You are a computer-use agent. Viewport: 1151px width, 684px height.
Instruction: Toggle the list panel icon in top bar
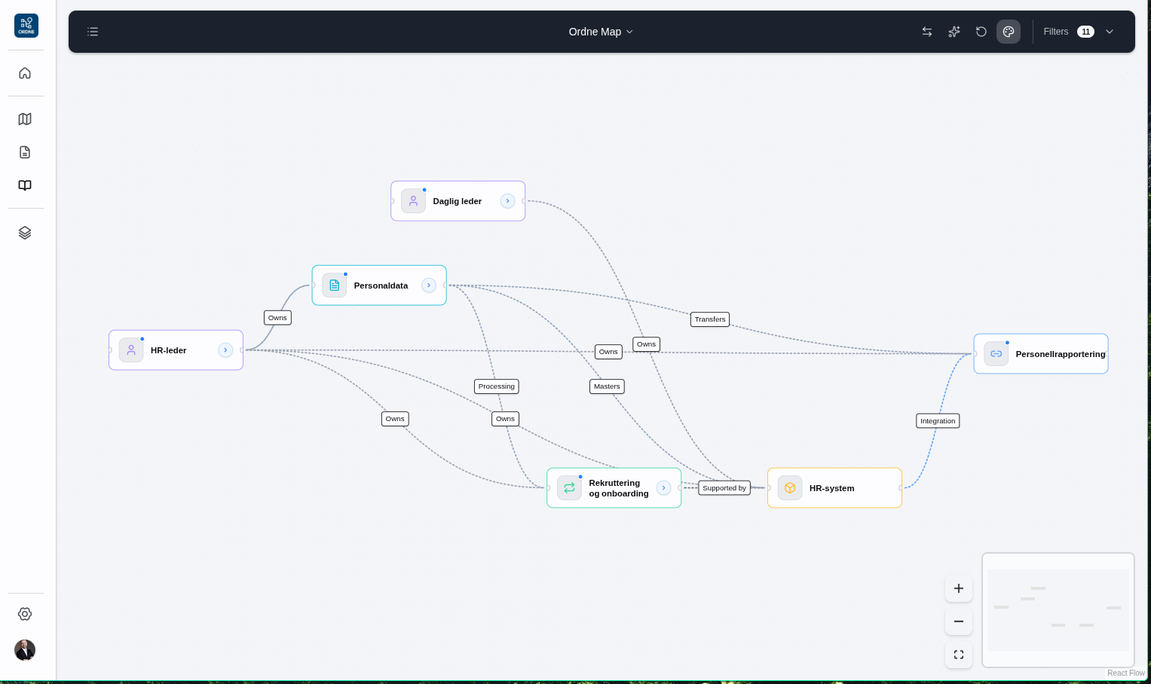[x=93, y=32]
